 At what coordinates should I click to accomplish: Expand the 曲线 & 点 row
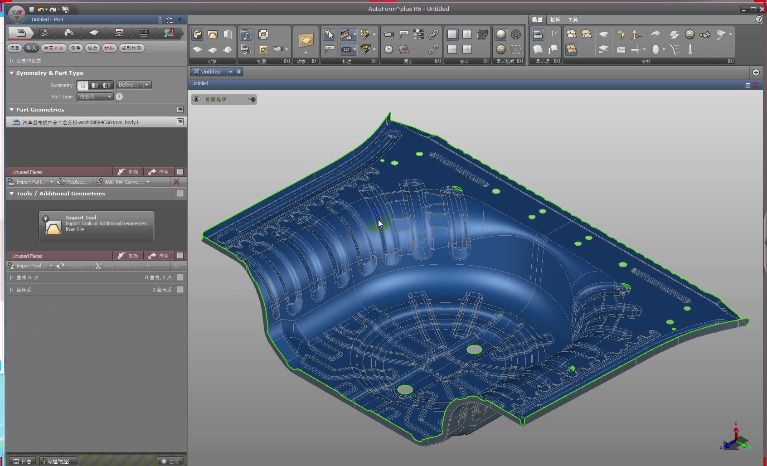pyautogui.click(x=12, y=277)
